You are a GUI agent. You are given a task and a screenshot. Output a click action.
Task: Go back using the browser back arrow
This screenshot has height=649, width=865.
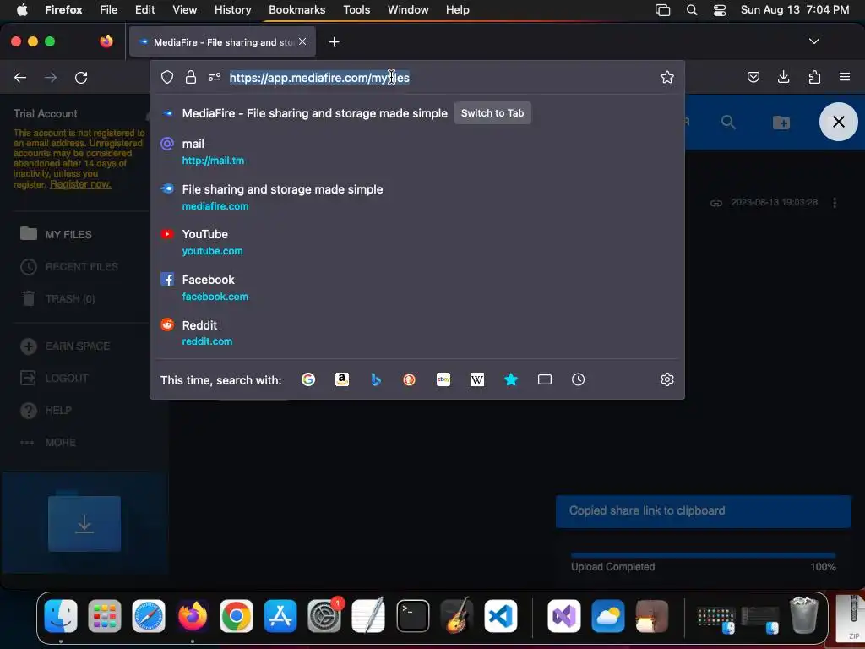(x=20, y=77)
